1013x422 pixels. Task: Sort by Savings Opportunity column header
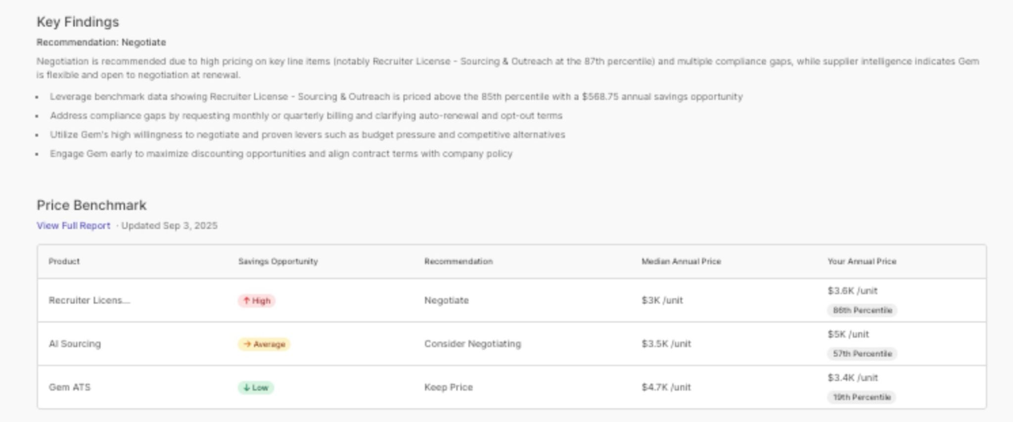pos(278,261)
